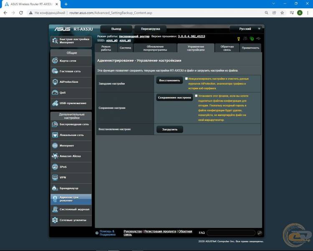Click the Help & Support question icon
Image resolution: width=313 pixels, height=251 pixels.
(97, 233)
